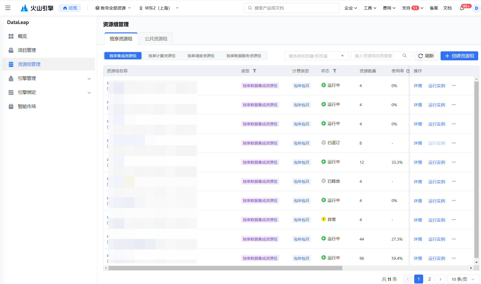Open more actions for the 异常 row
The height and width of the screenshot is (284, 481).
454,220
